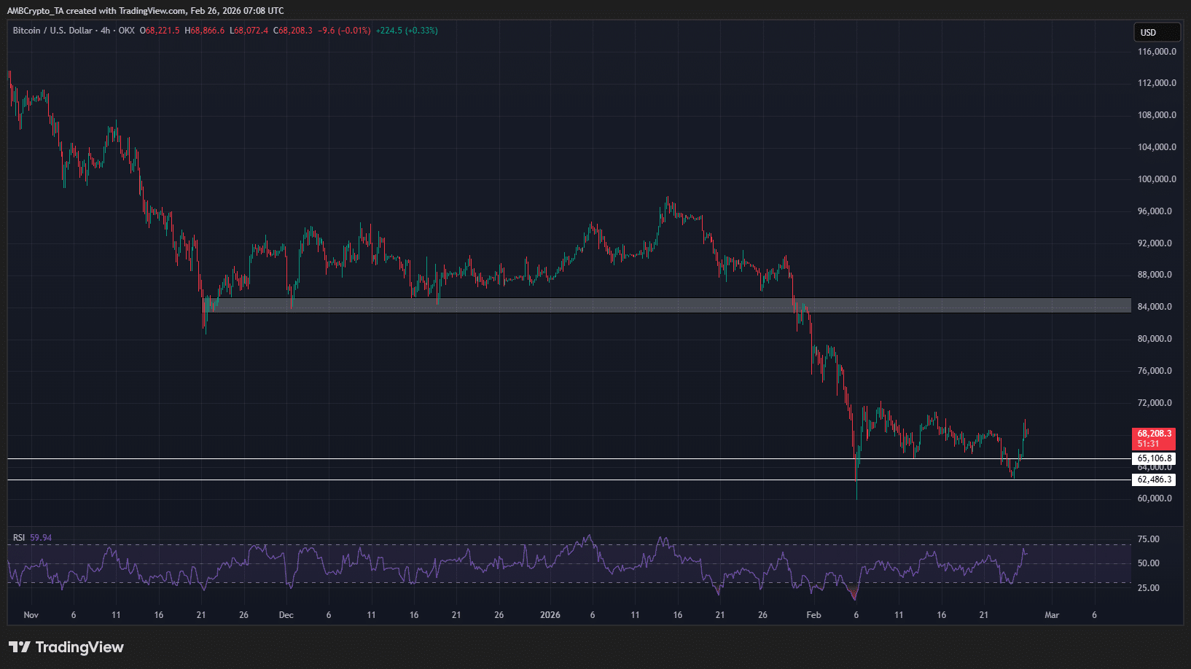Open the USD currency selector
Image resolution: width=1191 pixels, height=669 pixels.
[1156, 33]
